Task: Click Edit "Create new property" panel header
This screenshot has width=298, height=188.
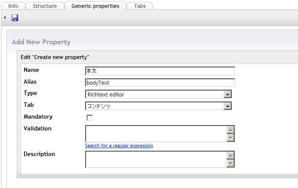Action: coord(55,57)
